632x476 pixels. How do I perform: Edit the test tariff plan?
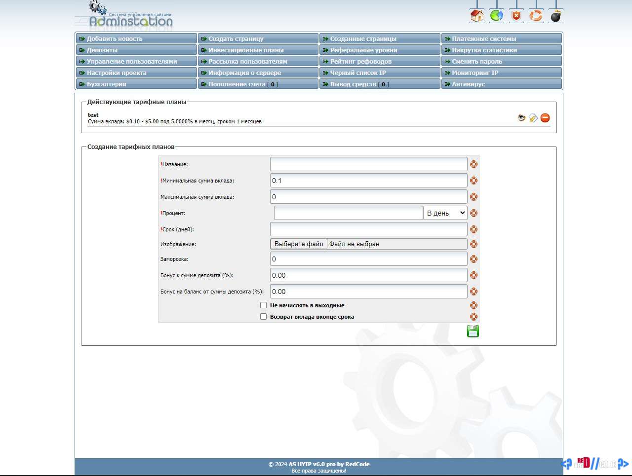coord(533,117)
